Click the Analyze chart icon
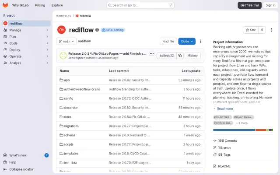Image resolution: width=280 pixels, height=175 pixels. coord(5,63)
